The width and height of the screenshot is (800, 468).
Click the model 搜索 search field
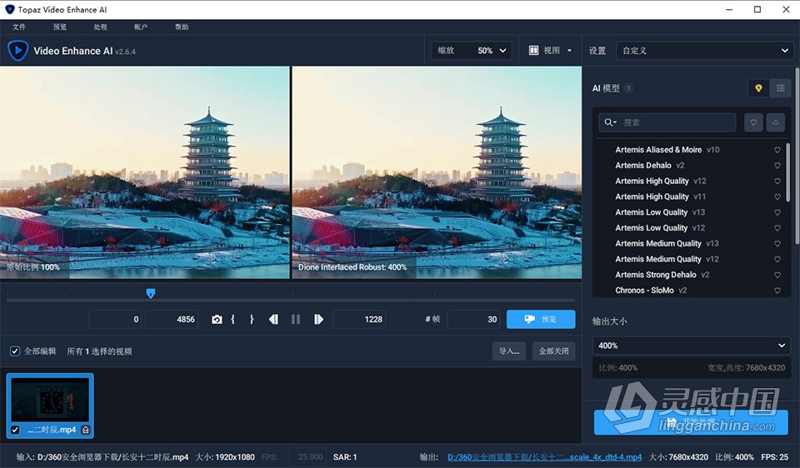coord(667,122)
